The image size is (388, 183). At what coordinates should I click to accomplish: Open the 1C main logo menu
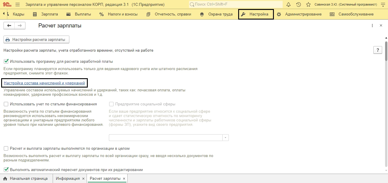(7, 5)
